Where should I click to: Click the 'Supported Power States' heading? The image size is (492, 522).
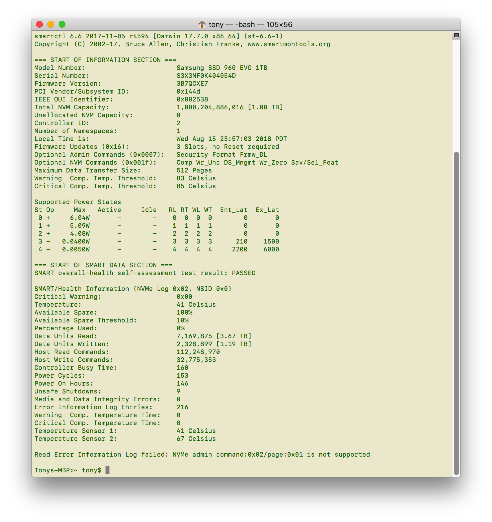pyautogui.click(x=78, y=202)
